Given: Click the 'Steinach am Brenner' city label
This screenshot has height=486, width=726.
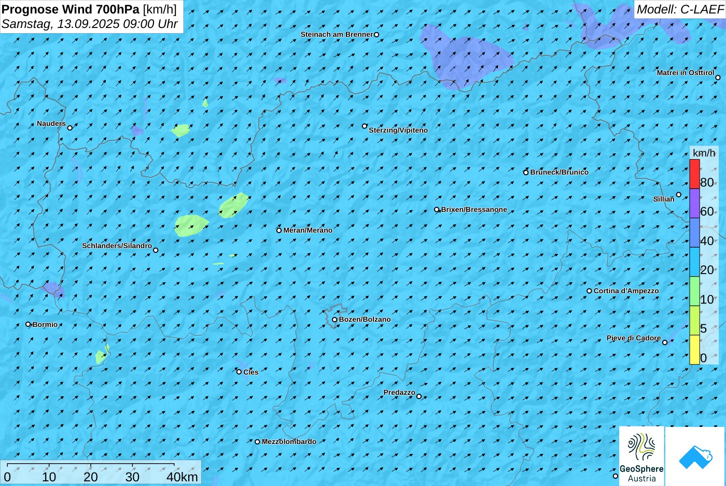Looking at the screenshot, I should (x=337, y=35).
